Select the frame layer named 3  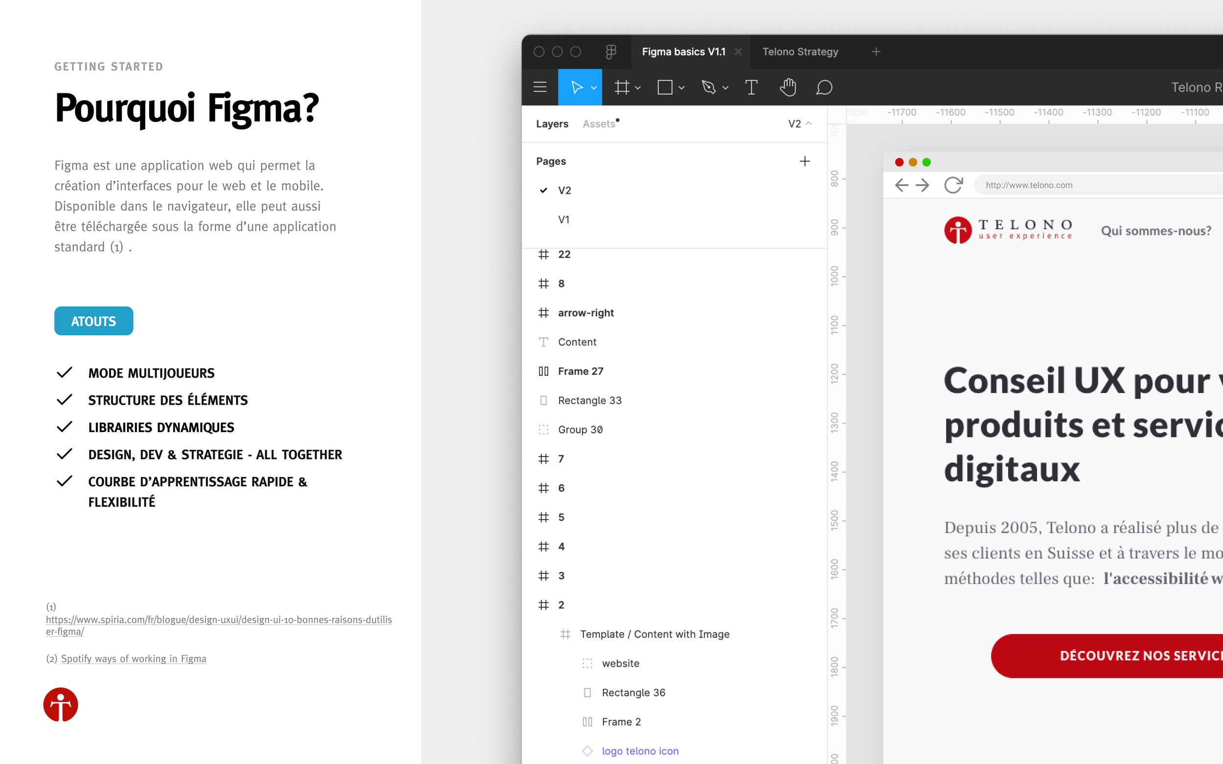point(674,575)
